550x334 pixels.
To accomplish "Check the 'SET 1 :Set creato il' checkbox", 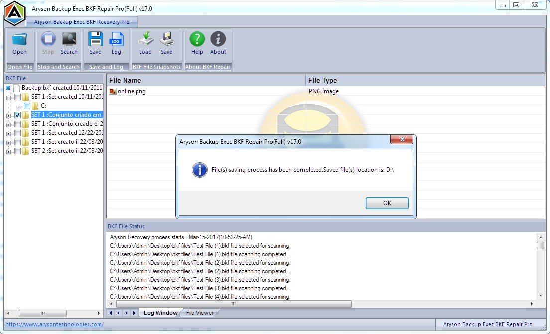I will 17,142.
